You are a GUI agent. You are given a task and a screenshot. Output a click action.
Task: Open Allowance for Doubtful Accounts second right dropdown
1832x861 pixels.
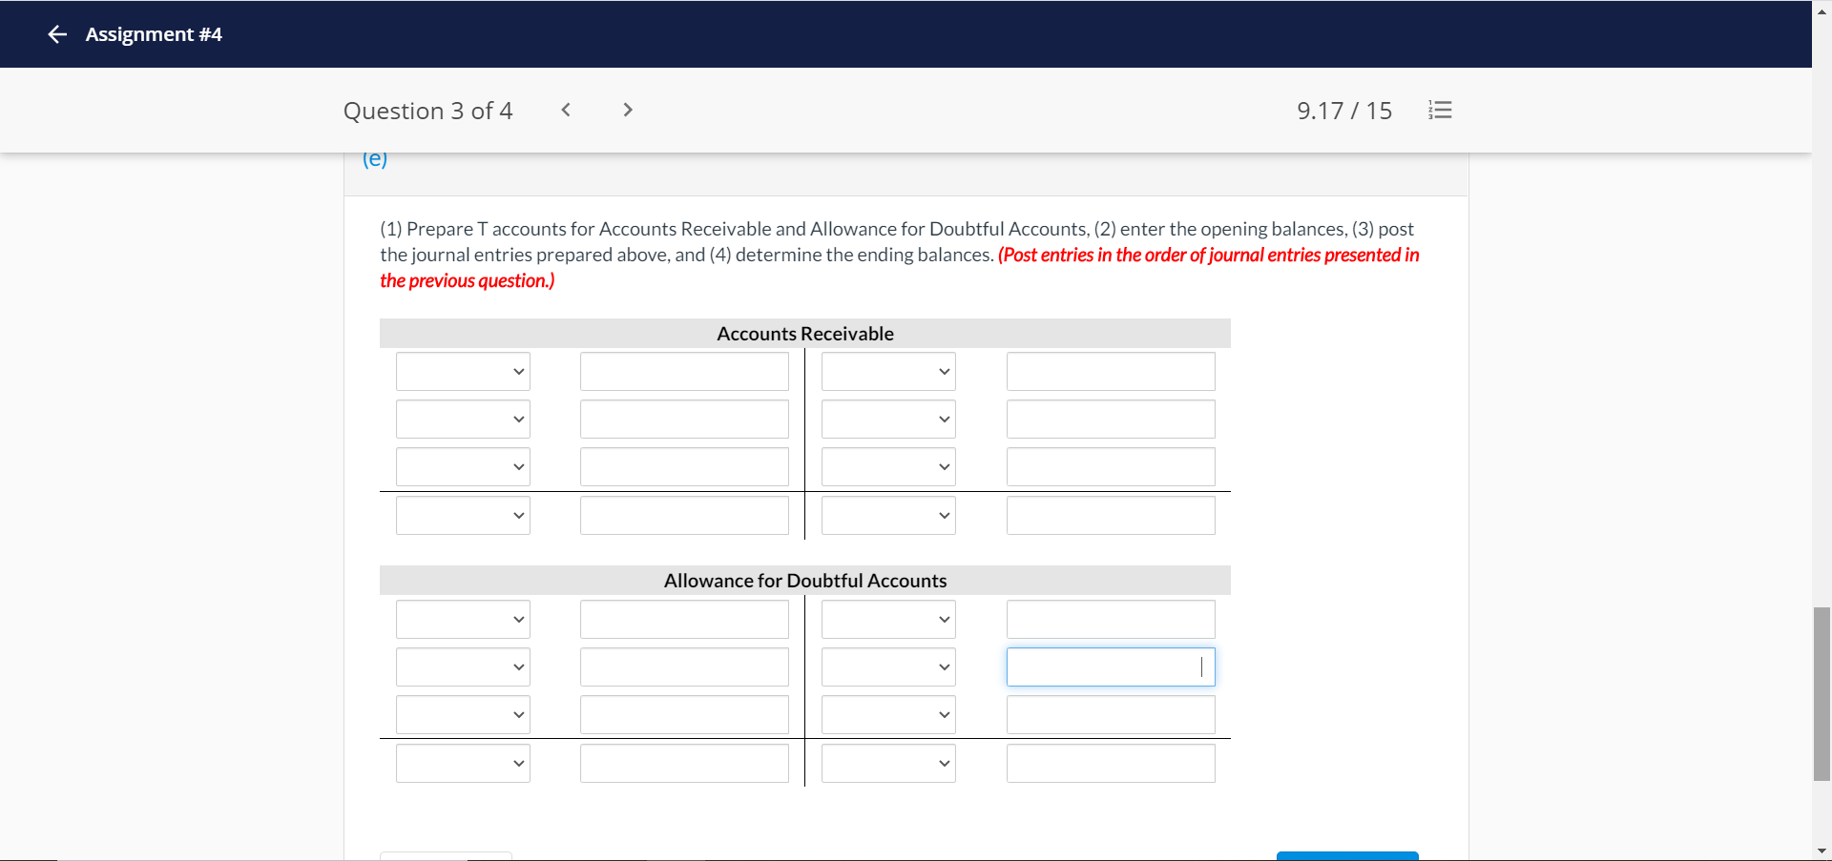tap(888, 667)
